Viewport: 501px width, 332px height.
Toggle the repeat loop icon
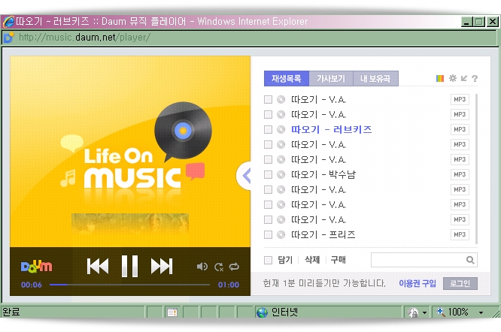click(234, 267)
